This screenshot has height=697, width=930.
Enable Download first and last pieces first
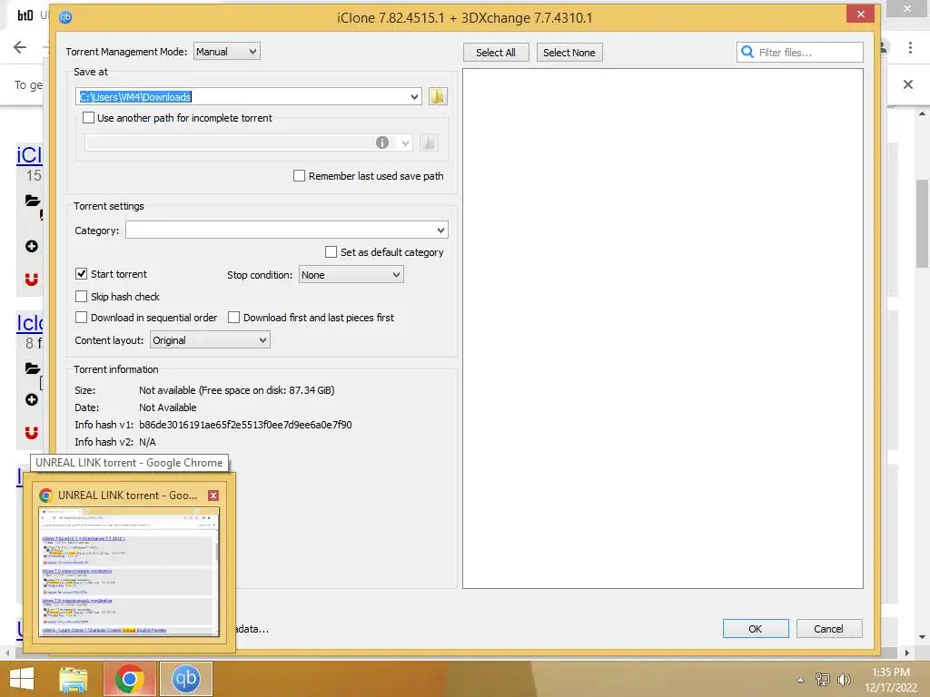click(234, 318)
